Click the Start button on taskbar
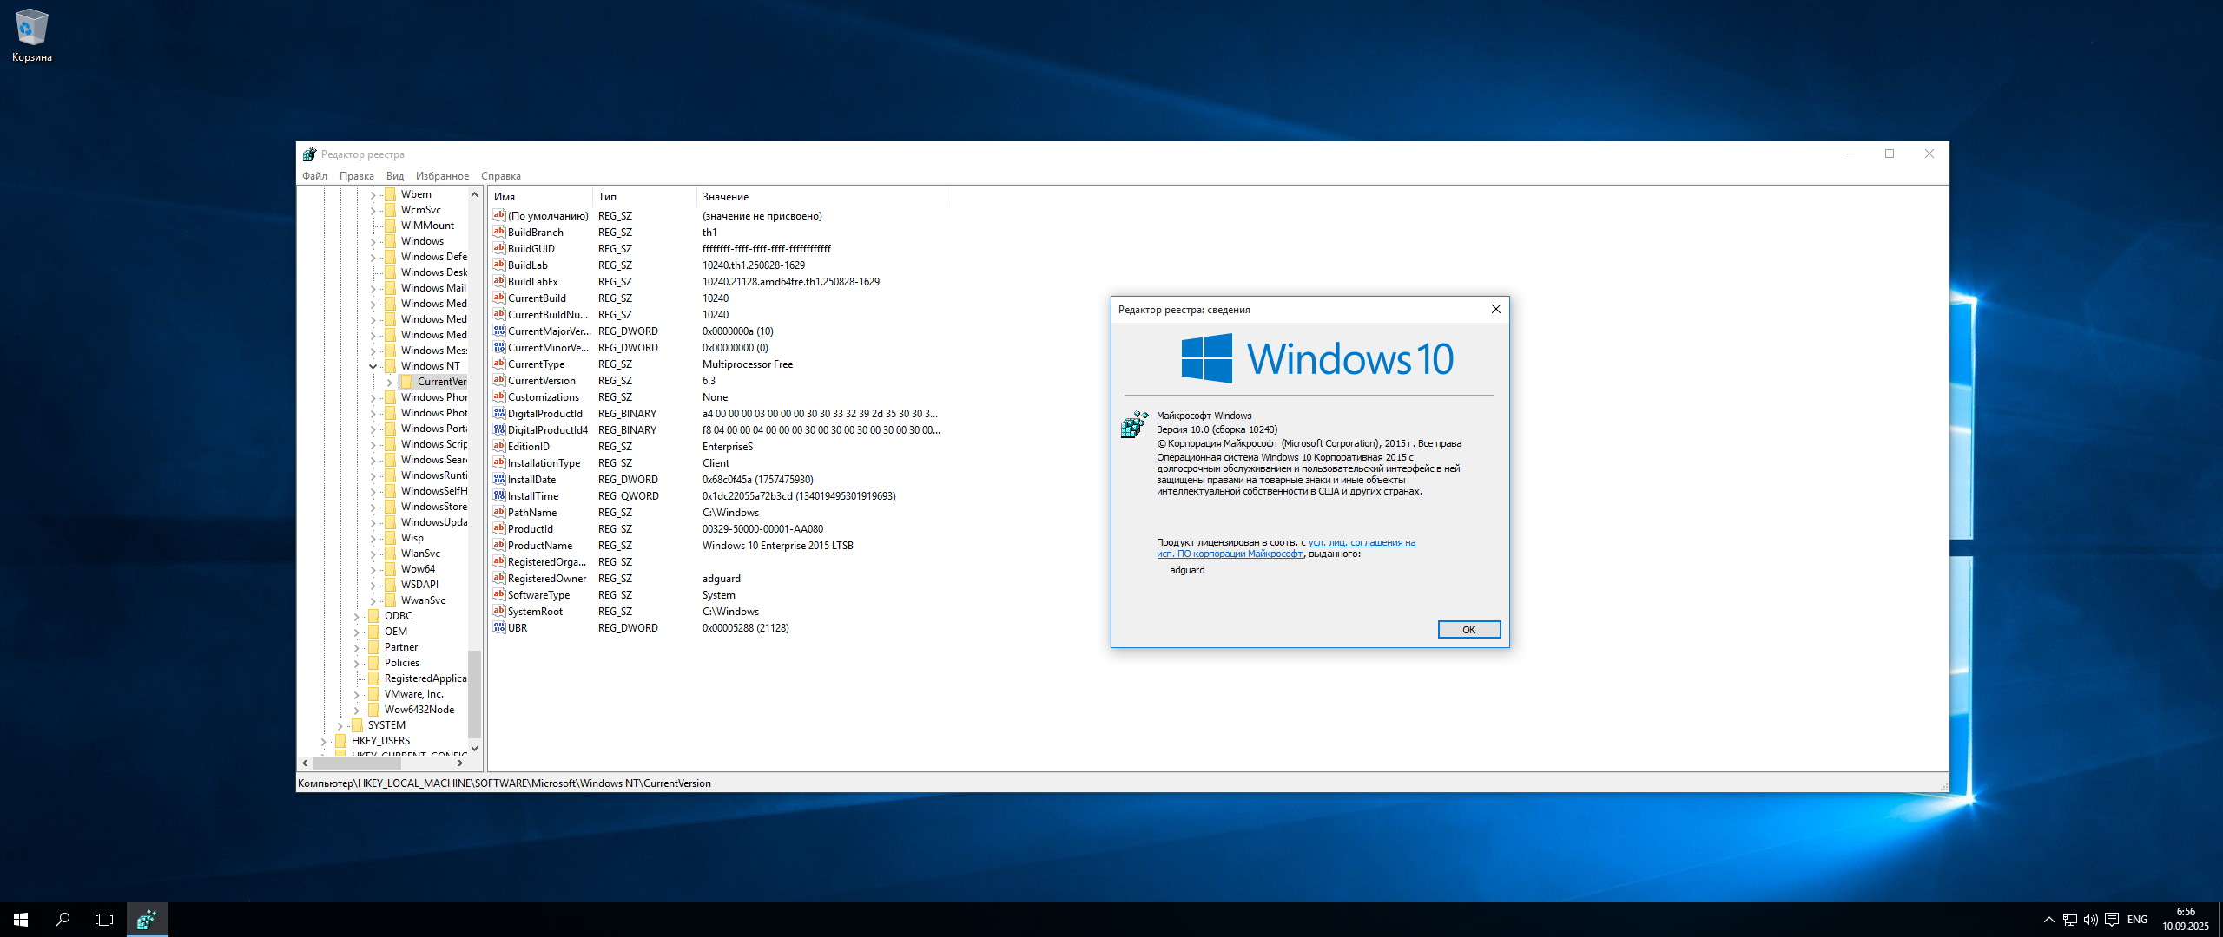Screen dimensions: 2223x937 pos(21,920)
